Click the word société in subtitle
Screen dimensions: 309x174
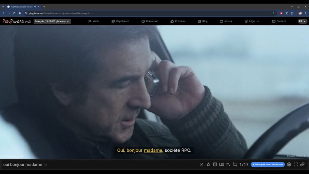click(x=172, y=150)
